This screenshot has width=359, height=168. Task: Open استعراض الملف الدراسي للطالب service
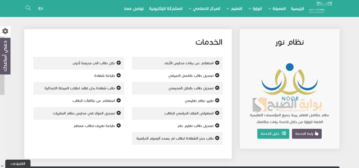[x=177, y=113]
